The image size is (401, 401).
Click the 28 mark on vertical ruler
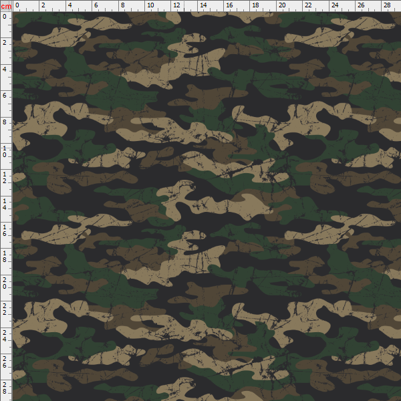[x=5, y=388]
